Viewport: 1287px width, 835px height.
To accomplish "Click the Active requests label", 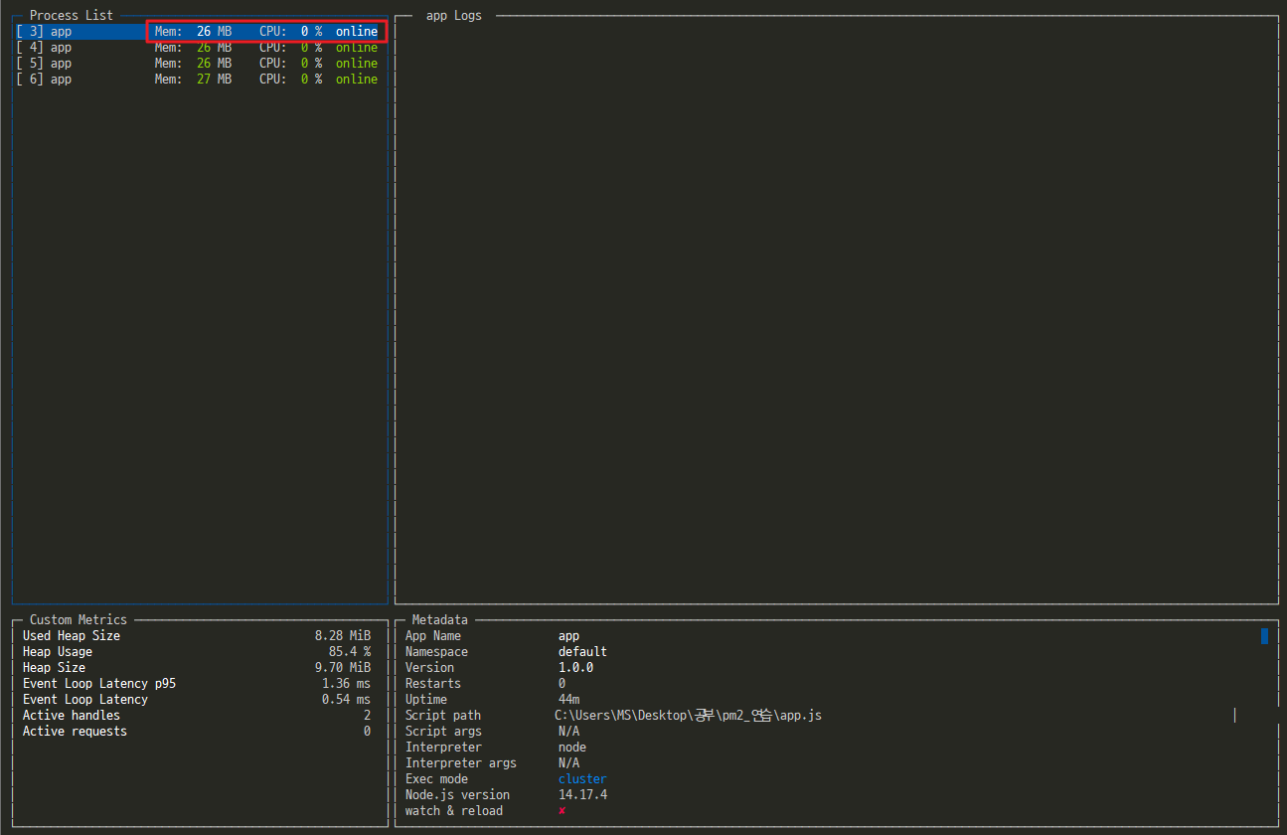I will coord(75,732).
